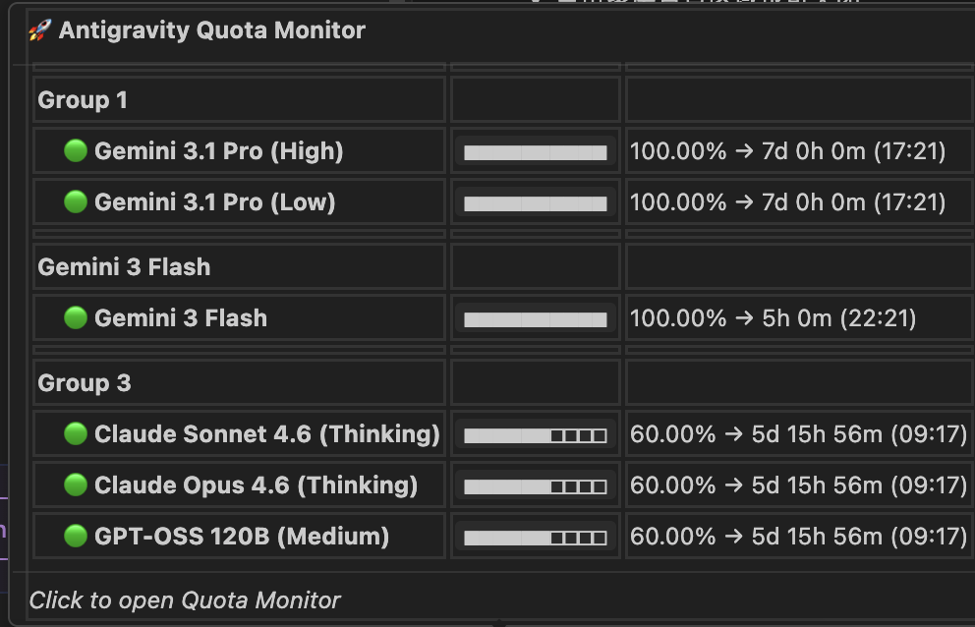Screen dimensions: 975x627
Task: Click the Gemini 3.1 Pro (Low) quota bar
Action: [x=535, y=203]
